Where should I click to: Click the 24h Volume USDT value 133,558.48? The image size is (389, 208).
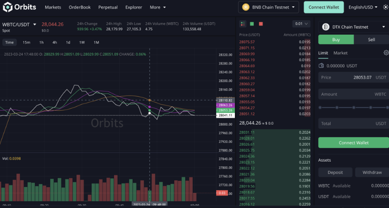click(x=192, y=29)
